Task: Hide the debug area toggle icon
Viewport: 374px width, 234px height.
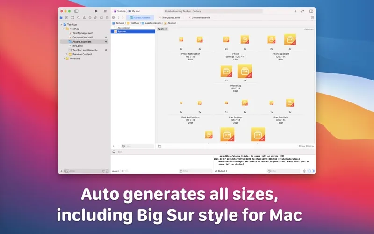Action: tap(114, 152)
